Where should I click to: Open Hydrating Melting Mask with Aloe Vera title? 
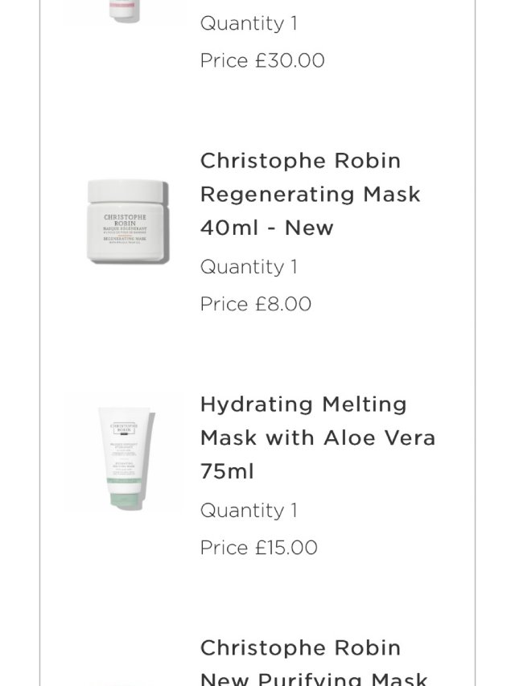coord(317,437)
